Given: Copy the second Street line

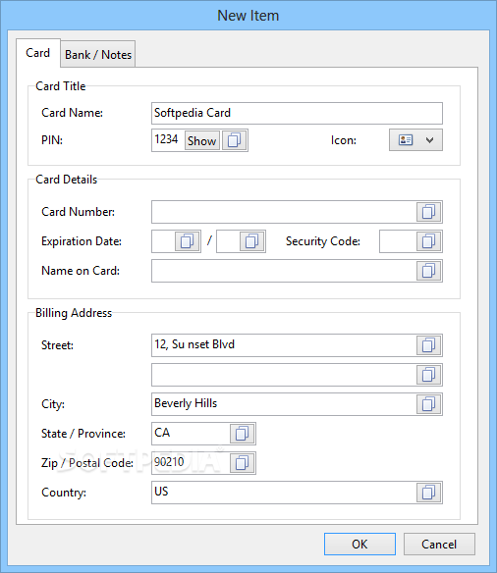Looking at the screenshot, I should (x=428, y=375).
